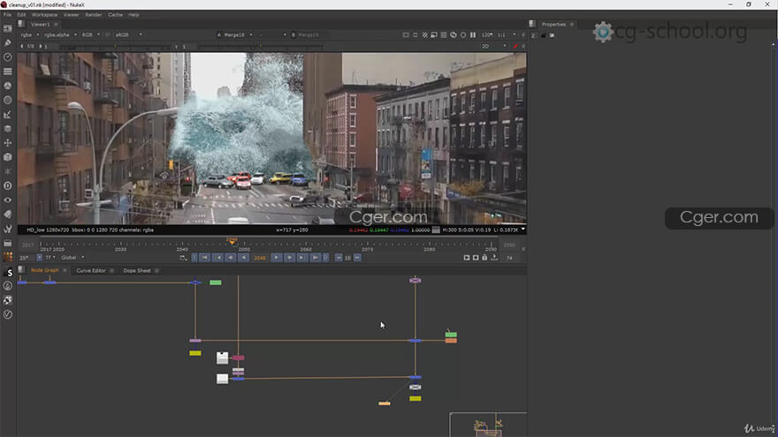778x437 pixels.
Task: Open the Cache menu
Action: 115,15
